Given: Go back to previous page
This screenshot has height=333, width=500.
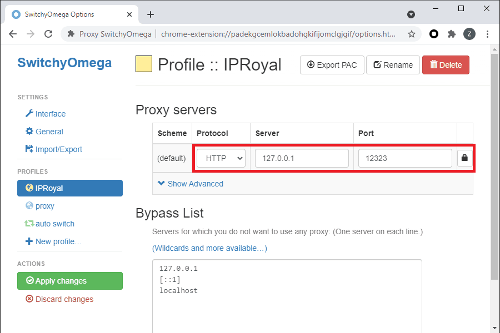Looking at the screenshot, I should pyautogui.click(x=13, y=34).
